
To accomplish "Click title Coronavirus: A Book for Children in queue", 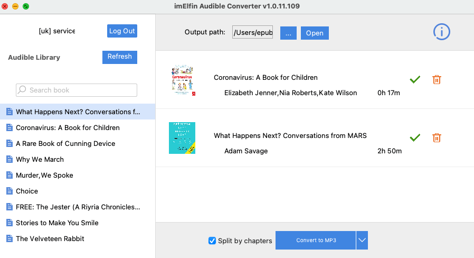I will (266, 77).
